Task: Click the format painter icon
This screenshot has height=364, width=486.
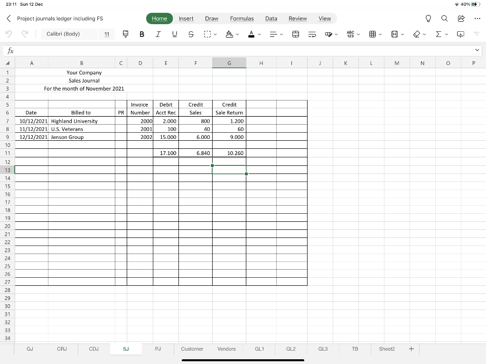Action: pos(125,34)
